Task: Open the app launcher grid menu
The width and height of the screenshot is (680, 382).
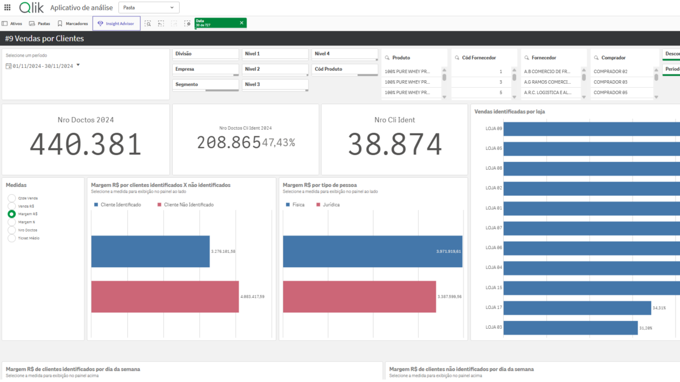Action: point(7,7)
